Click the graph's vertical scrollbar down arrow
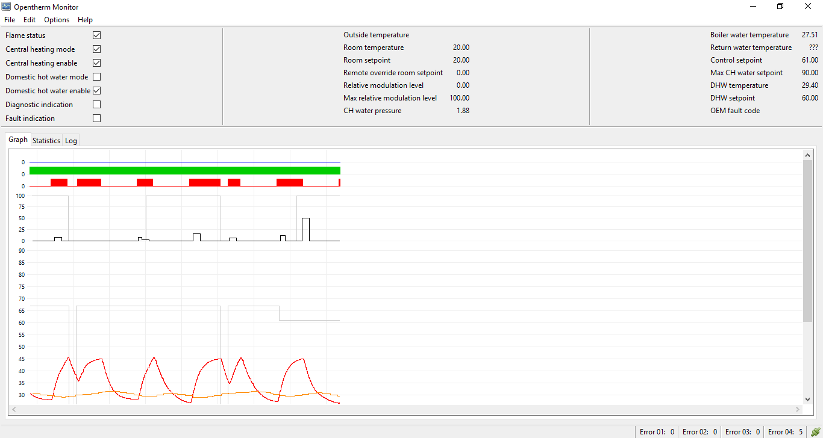Screen dimensions: 823x438 [x=808, y=399]
